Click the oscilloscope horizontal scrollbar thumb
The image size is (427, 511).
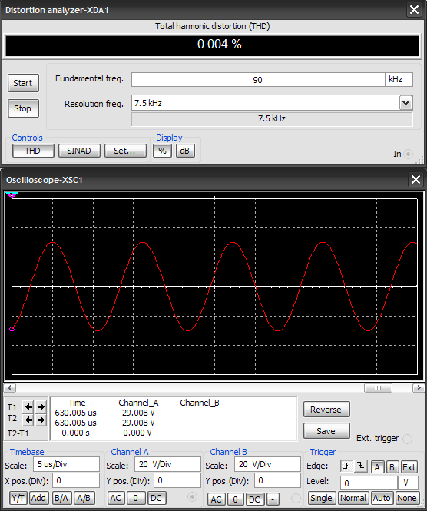(x=378, y=388)
